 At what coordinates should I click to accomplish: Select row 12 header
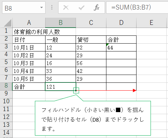tap(6, 118)
